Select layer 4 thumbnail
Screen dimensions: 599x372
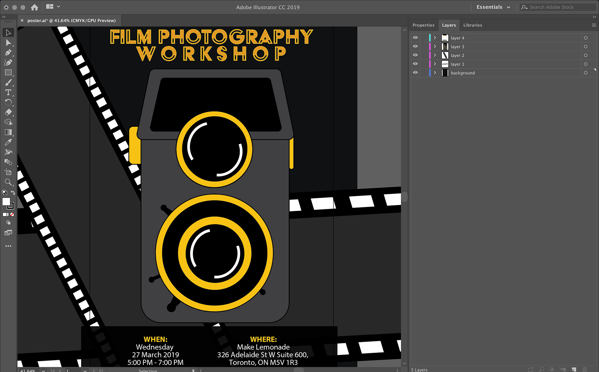[445, 38]
